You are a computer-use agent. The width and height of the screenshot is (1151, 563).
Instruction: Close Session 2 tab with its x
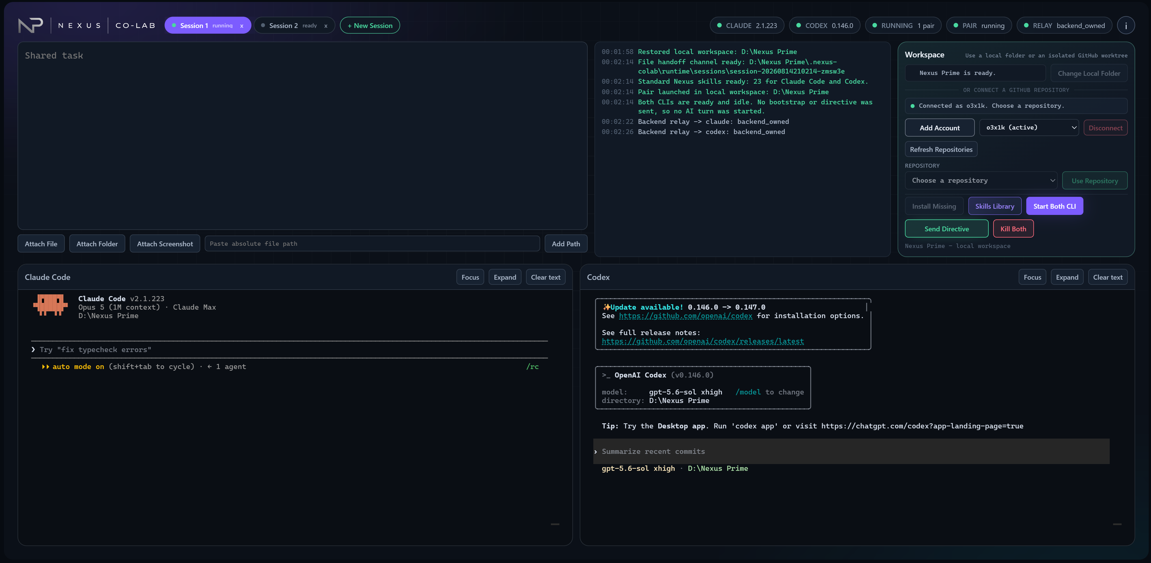[326, 25]
